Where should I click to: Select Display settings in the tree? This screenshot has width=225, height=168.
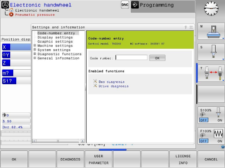[55, 37]
